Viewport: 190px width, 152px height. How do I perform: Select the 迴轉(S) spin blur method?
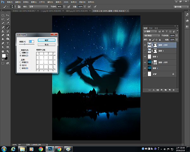pos(21,52)
